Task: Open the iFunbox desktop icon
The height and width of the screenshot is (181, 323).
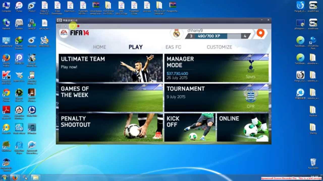Action: click(x=19, y=24)
